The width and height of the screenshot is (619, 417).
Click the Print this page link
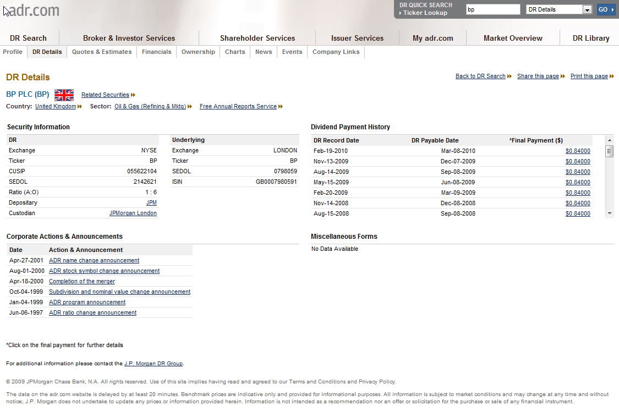pyautogui.click(x=589, y=76)
